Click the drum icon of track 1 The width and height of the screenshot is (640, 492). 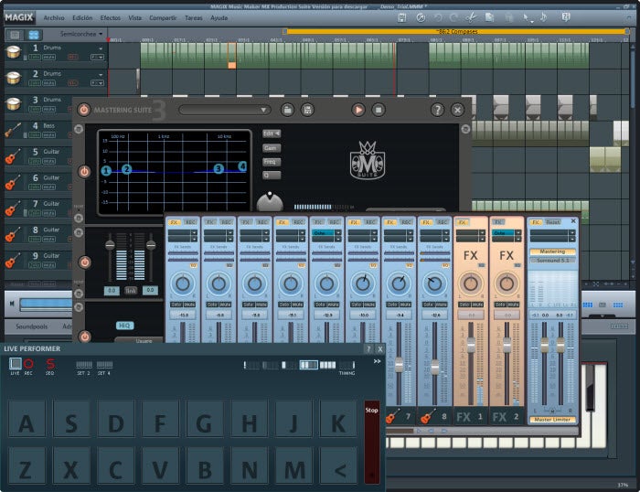[14, 52]
